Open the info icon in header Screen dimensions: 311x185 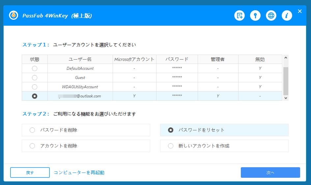pyautogui.click(x=287, y=15)
